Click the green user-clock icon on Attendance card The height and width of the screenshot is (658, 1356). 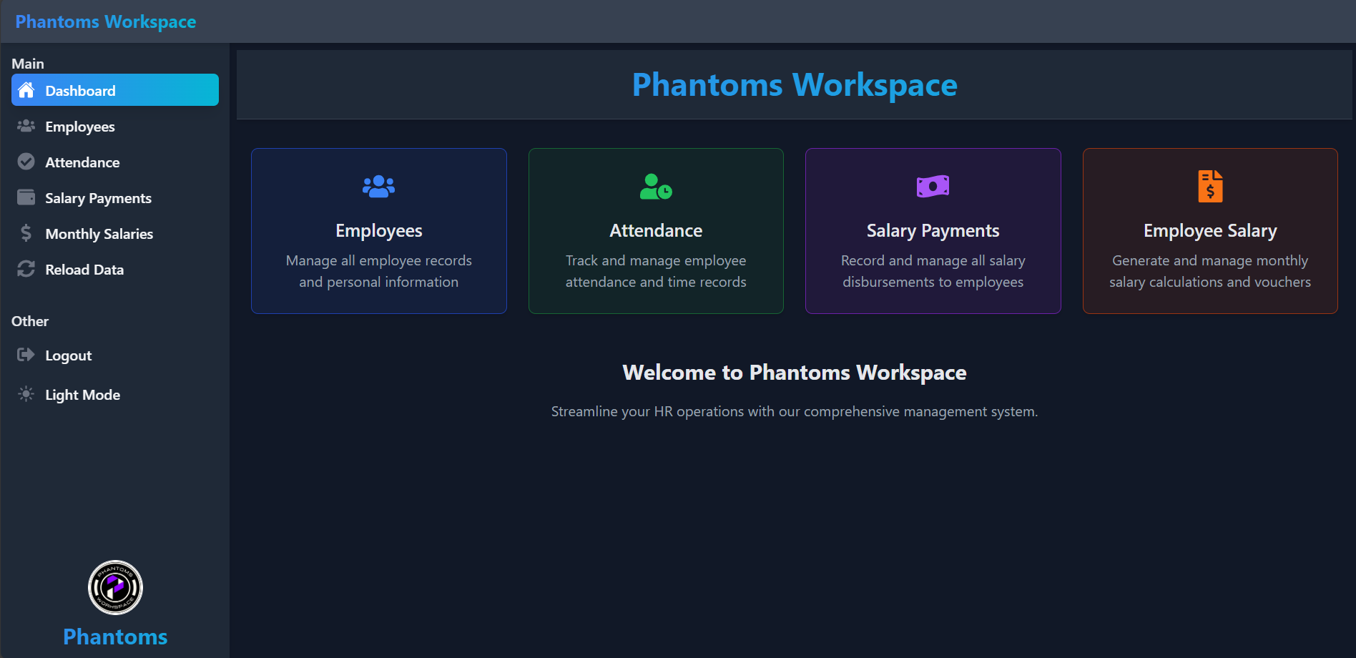(x=656, y=187)
